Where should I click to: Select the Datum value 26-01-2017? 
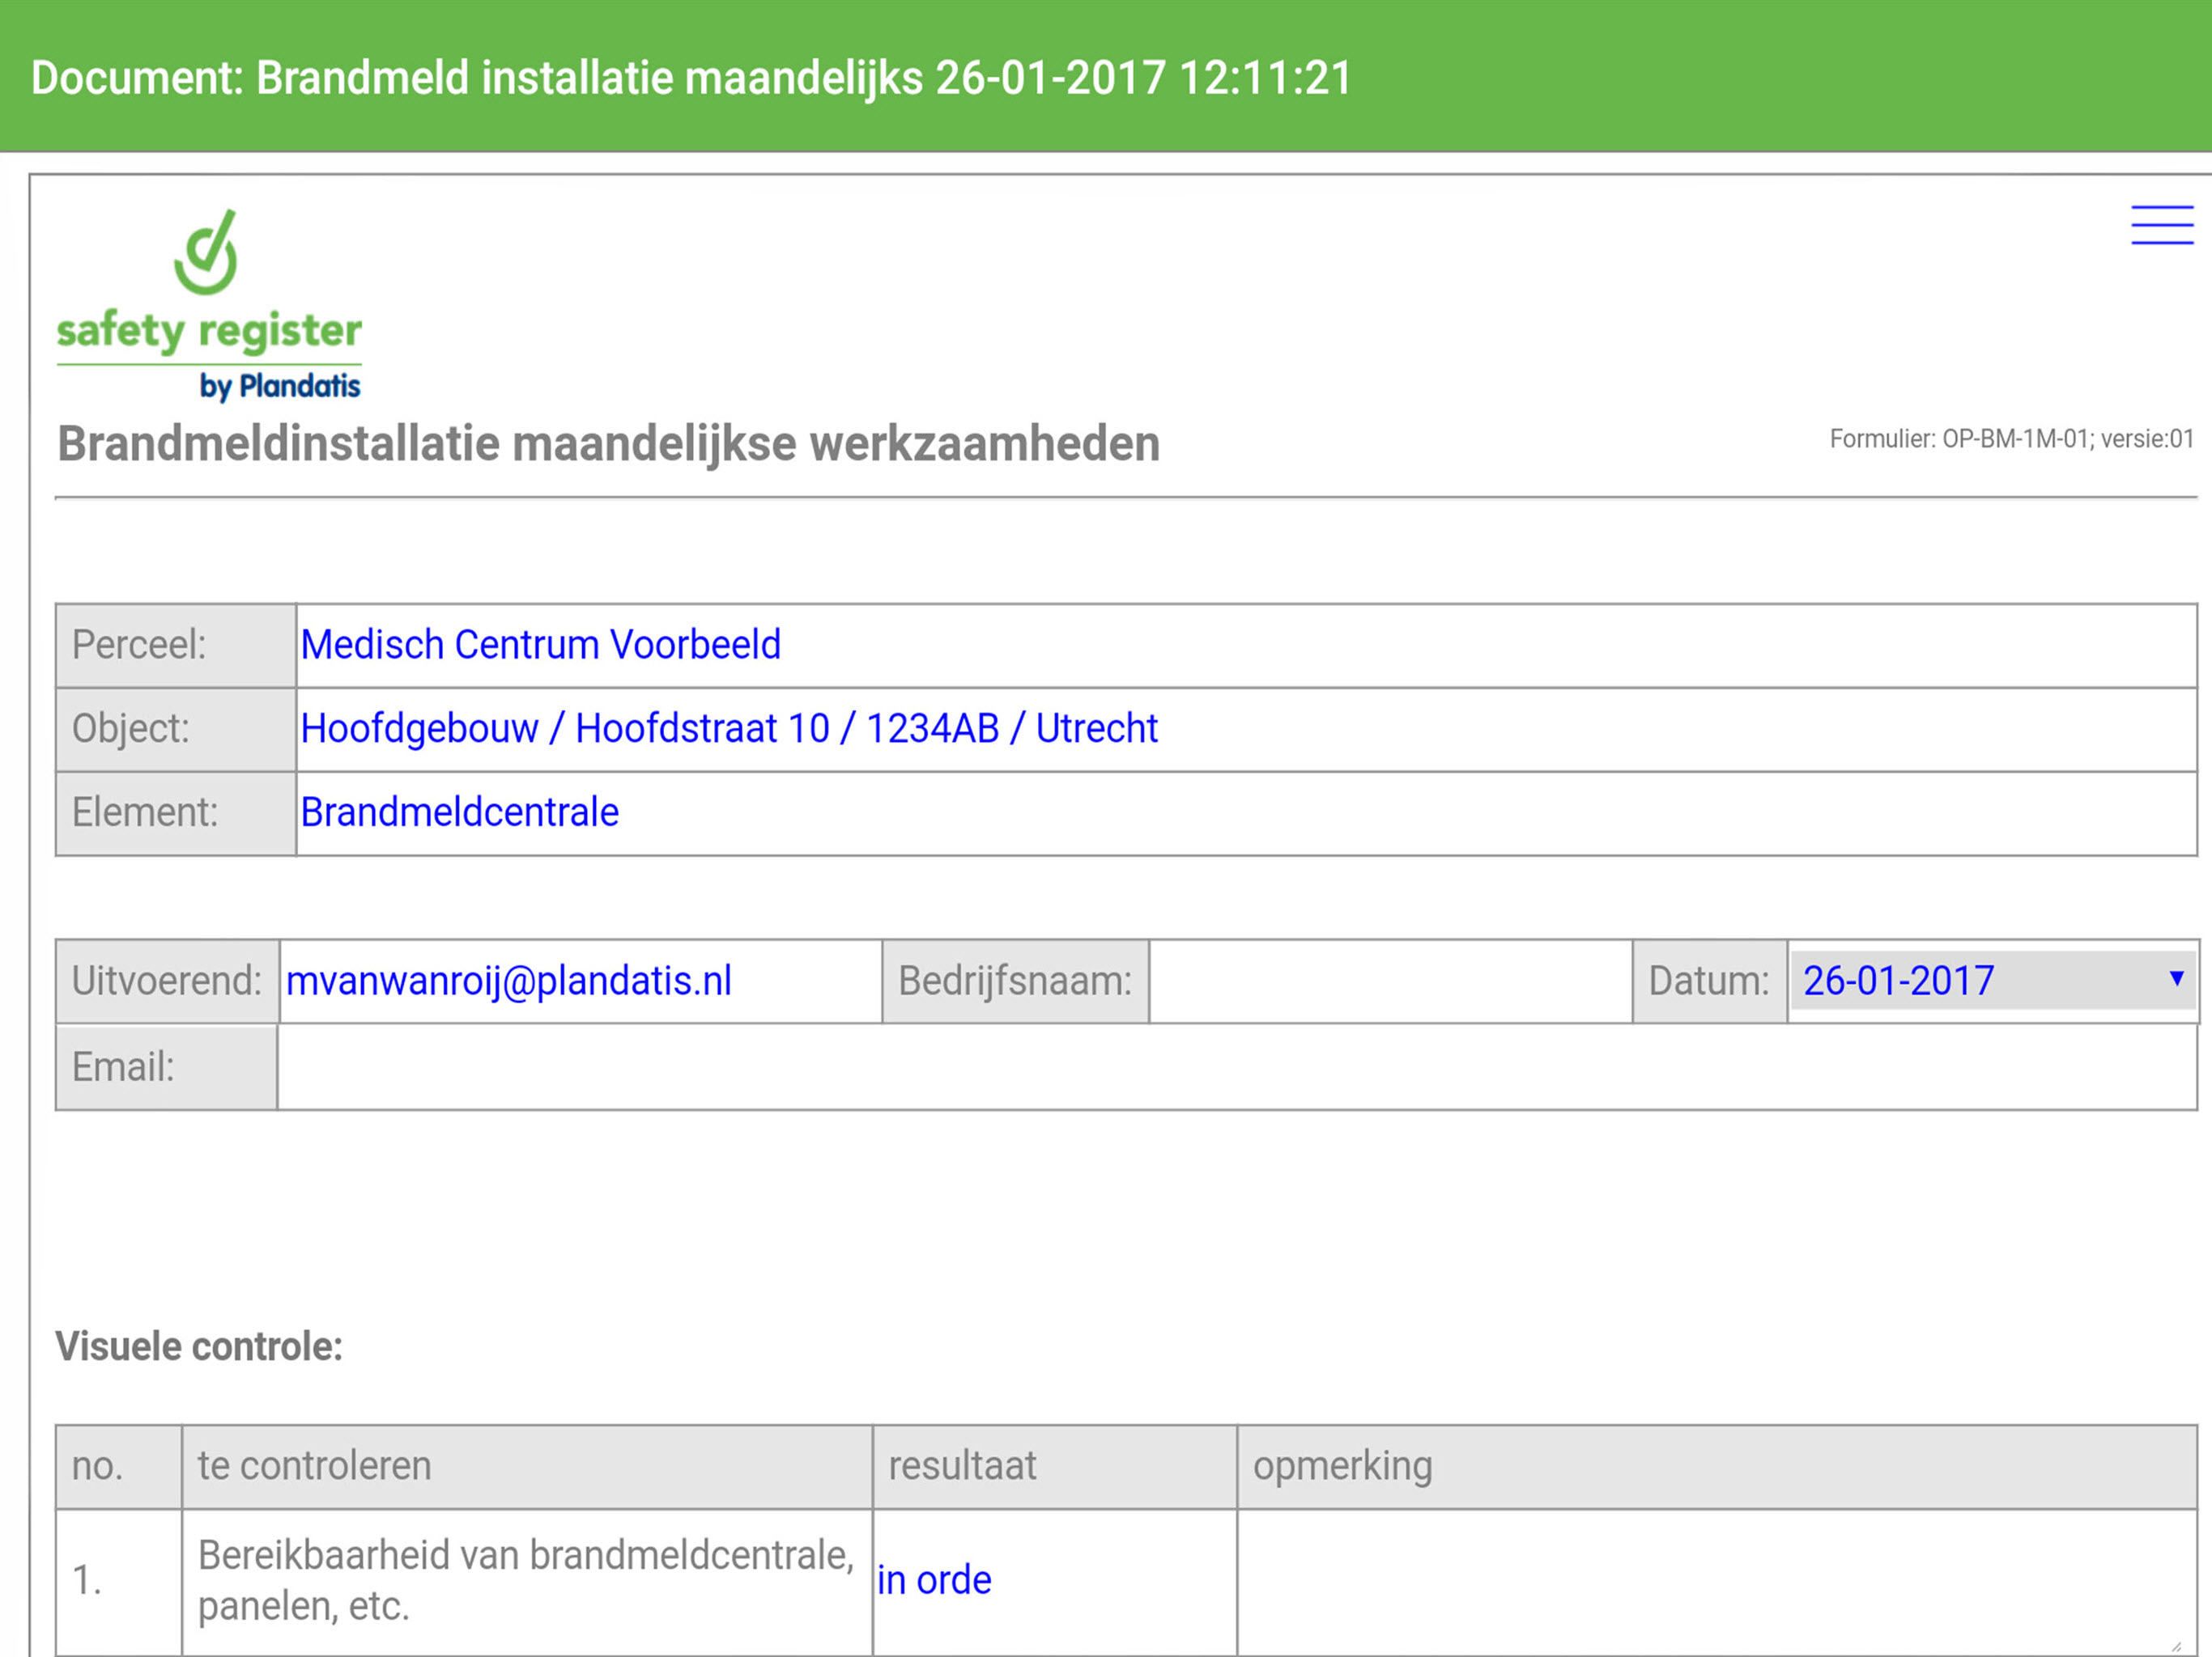[x=1897, y=981]
